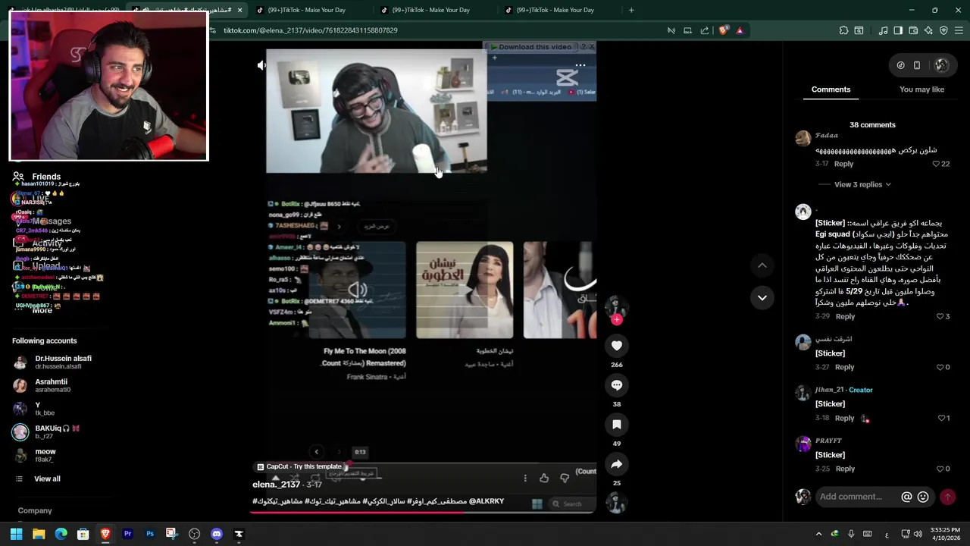
Task: Share the video using the arrow icon
Action: point(617,464)
